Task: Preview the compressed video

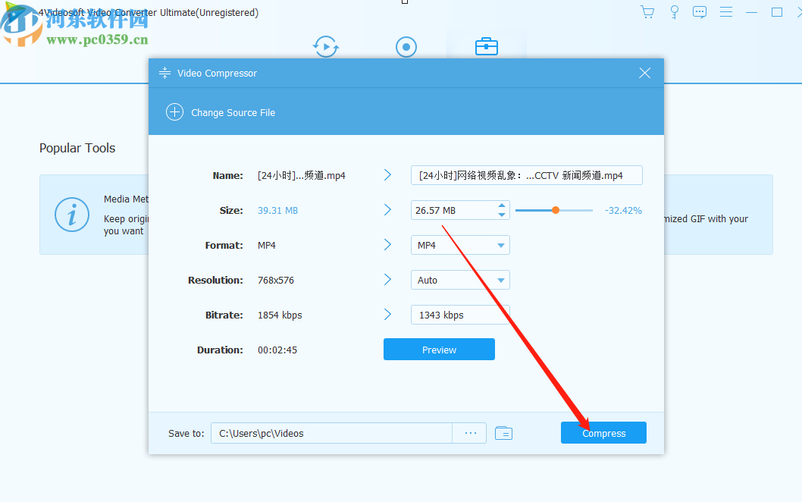Action: (438, 350)
